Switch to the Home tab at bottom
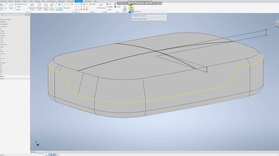The image size is (279, 156). pos(34,152)
